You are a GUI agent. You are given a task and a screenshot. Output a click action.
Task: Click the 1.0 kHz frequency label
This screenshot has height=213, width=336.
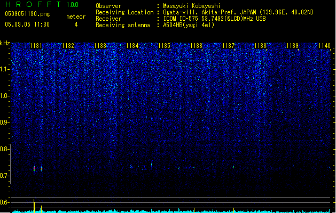tap(4, 96)
